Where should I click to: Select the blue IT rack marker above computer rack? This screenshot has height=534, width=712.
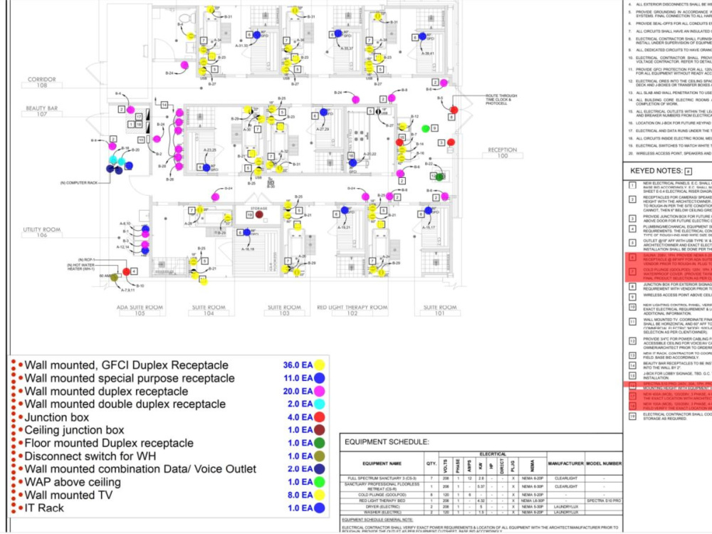click(x=129, y=166)
